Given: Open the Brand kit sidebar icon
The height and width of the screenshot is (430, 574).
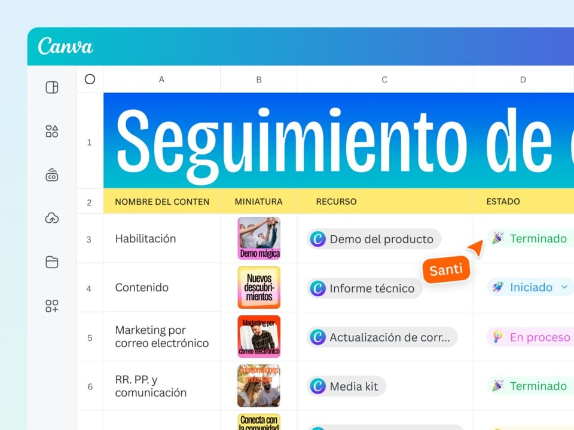Looking at the screenshot, I should point(52,174).
